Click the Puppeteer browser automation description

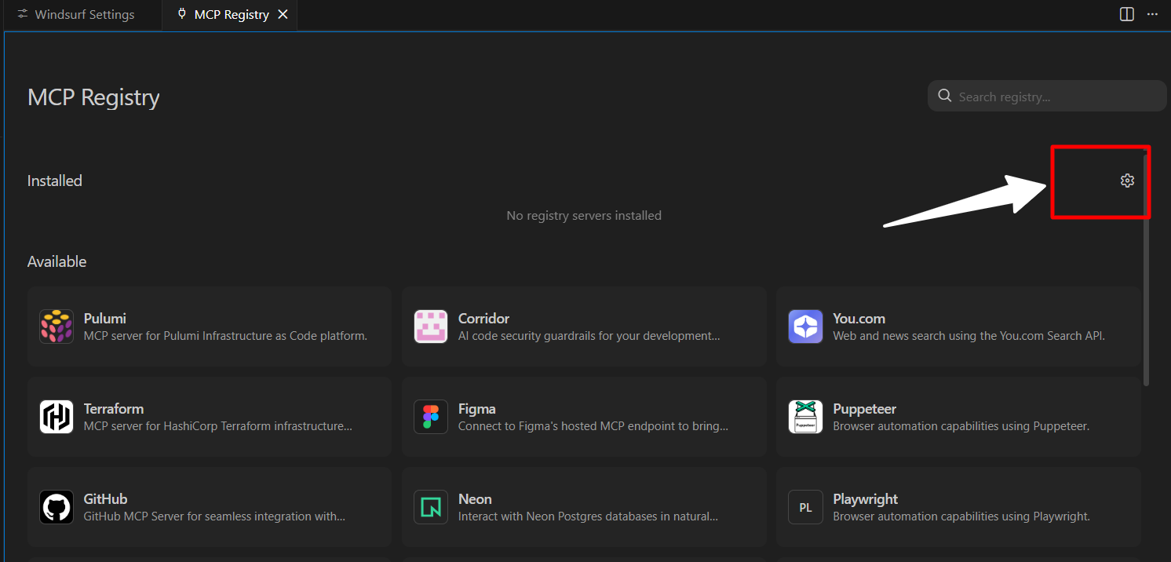(961, 426)
